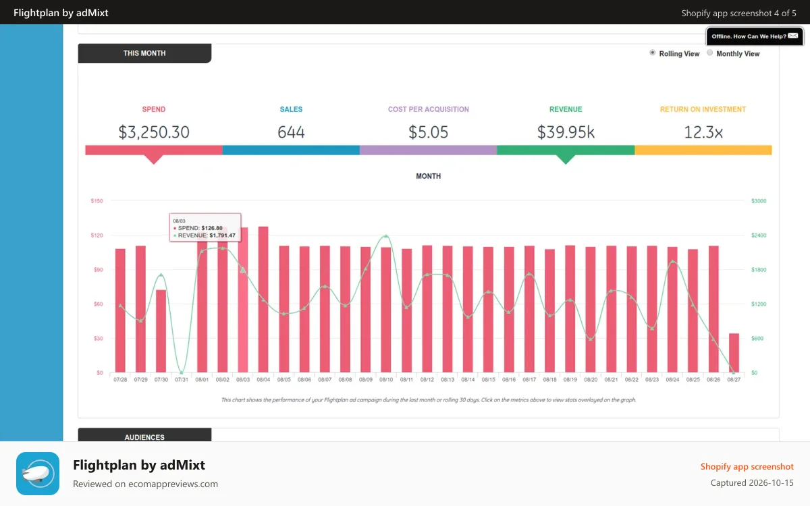Click the short spend bar for 08/27
Screen dimensions: 810x506
click(734, 353)
